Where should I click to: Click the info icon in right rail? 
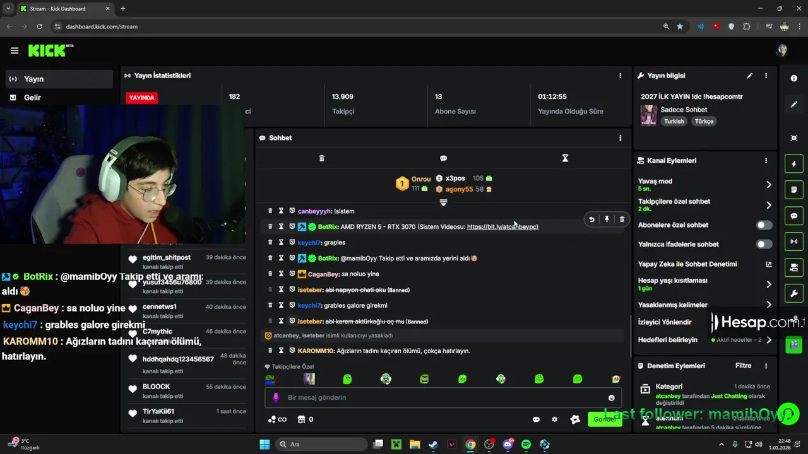point(794,78)
